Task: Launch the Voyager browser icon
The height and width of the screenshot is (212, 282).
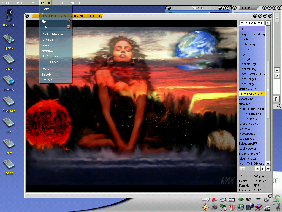Action: (x=259, y=207)
